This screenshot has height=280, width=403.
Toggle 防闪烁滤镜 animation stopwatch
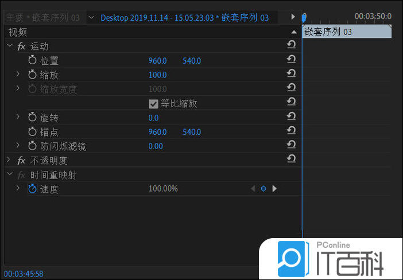click(32, 146)
